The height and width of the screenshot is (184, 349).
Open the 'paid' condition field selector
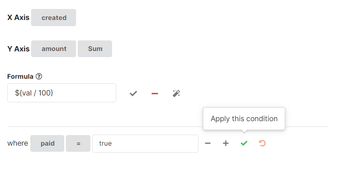coord(47,144)
